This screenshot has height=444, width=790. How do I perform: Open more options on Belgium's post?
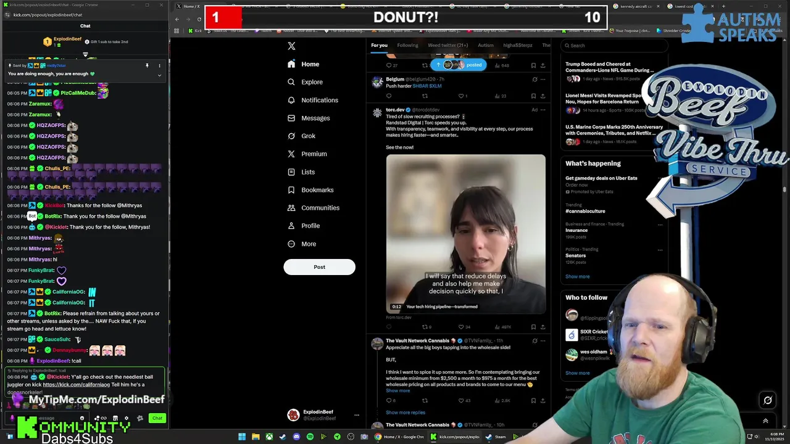(x=543, y=79)
